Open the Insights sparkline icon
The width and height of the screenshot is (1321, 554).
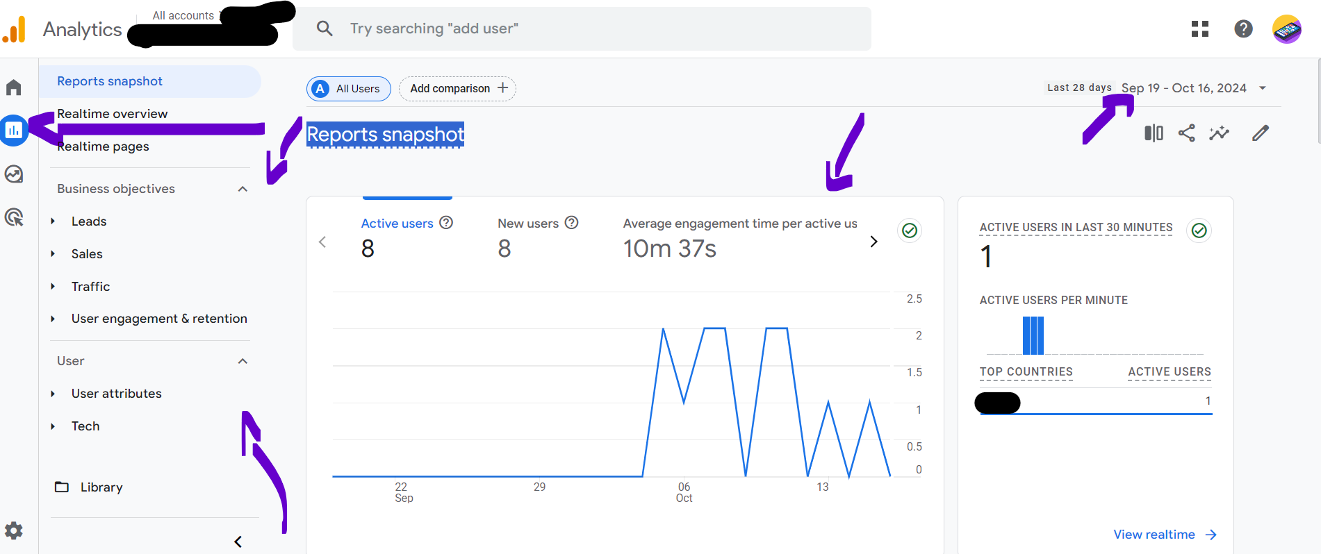pyautogui.click(x=1219, y=133)
